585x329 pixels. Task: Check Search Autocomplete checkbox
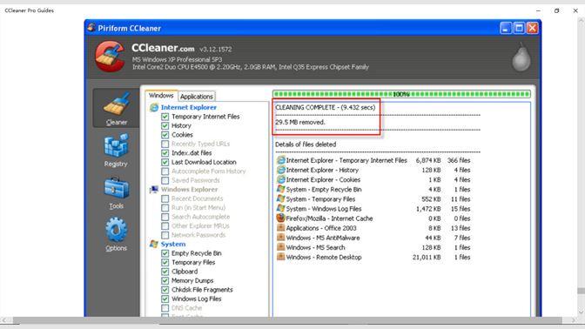[x=165, y=217]
